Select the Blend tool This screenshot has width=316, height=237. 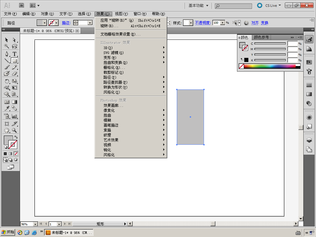14,108
